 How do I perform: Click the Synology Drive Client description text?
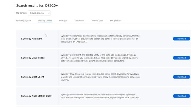coord(99,58)
